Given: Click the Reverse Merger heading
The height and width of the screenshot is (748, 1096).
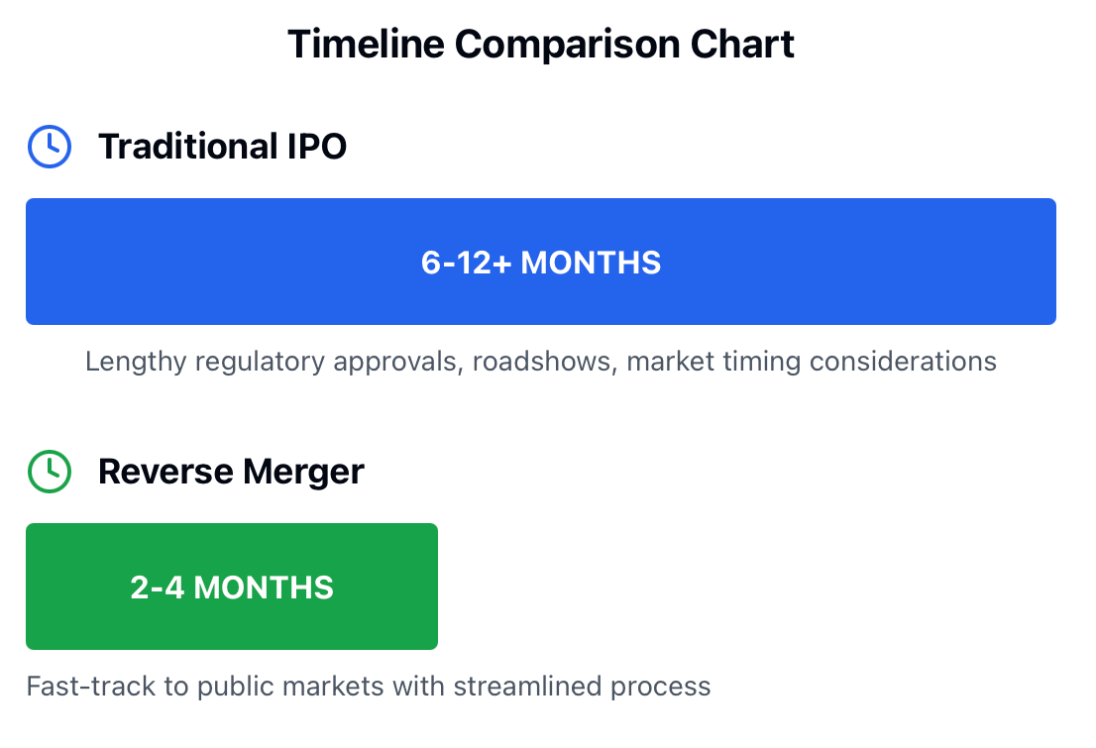Looking at the screenshot, I should (x=231, y=472).
